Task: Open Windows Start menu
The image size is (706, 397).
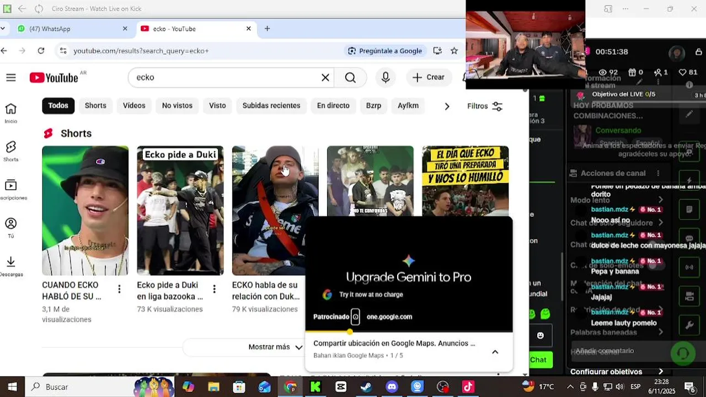Action: coord(12,387)
